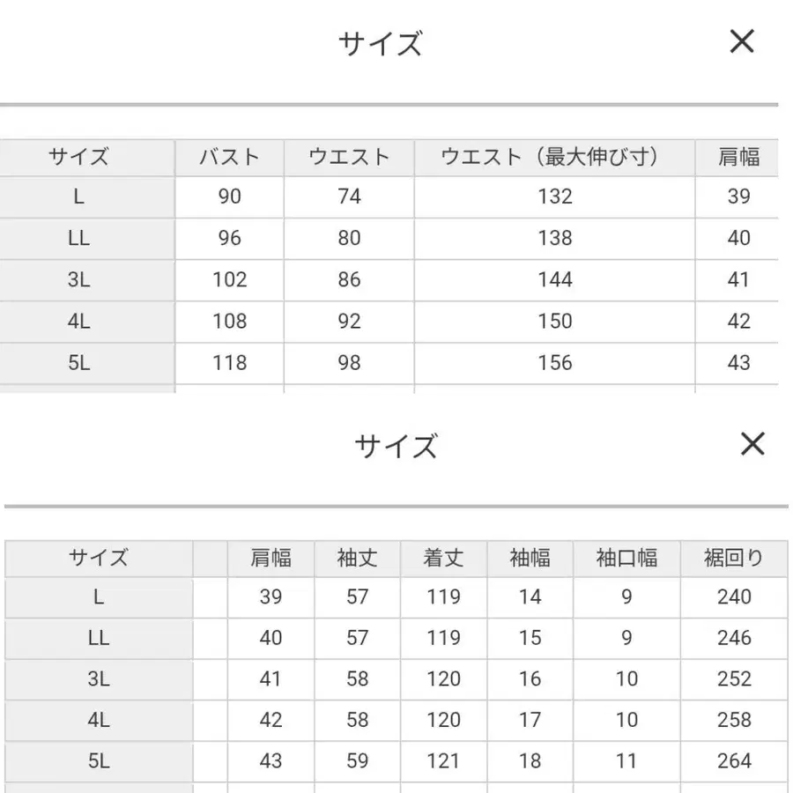Click the 袖丈 column header

coord(357,558)
